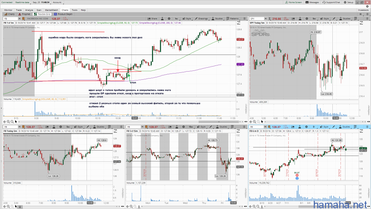This screenshot has width=371, height=209.
Task: Click the flask icon in main FB chart toolbar
Action: 163,19
